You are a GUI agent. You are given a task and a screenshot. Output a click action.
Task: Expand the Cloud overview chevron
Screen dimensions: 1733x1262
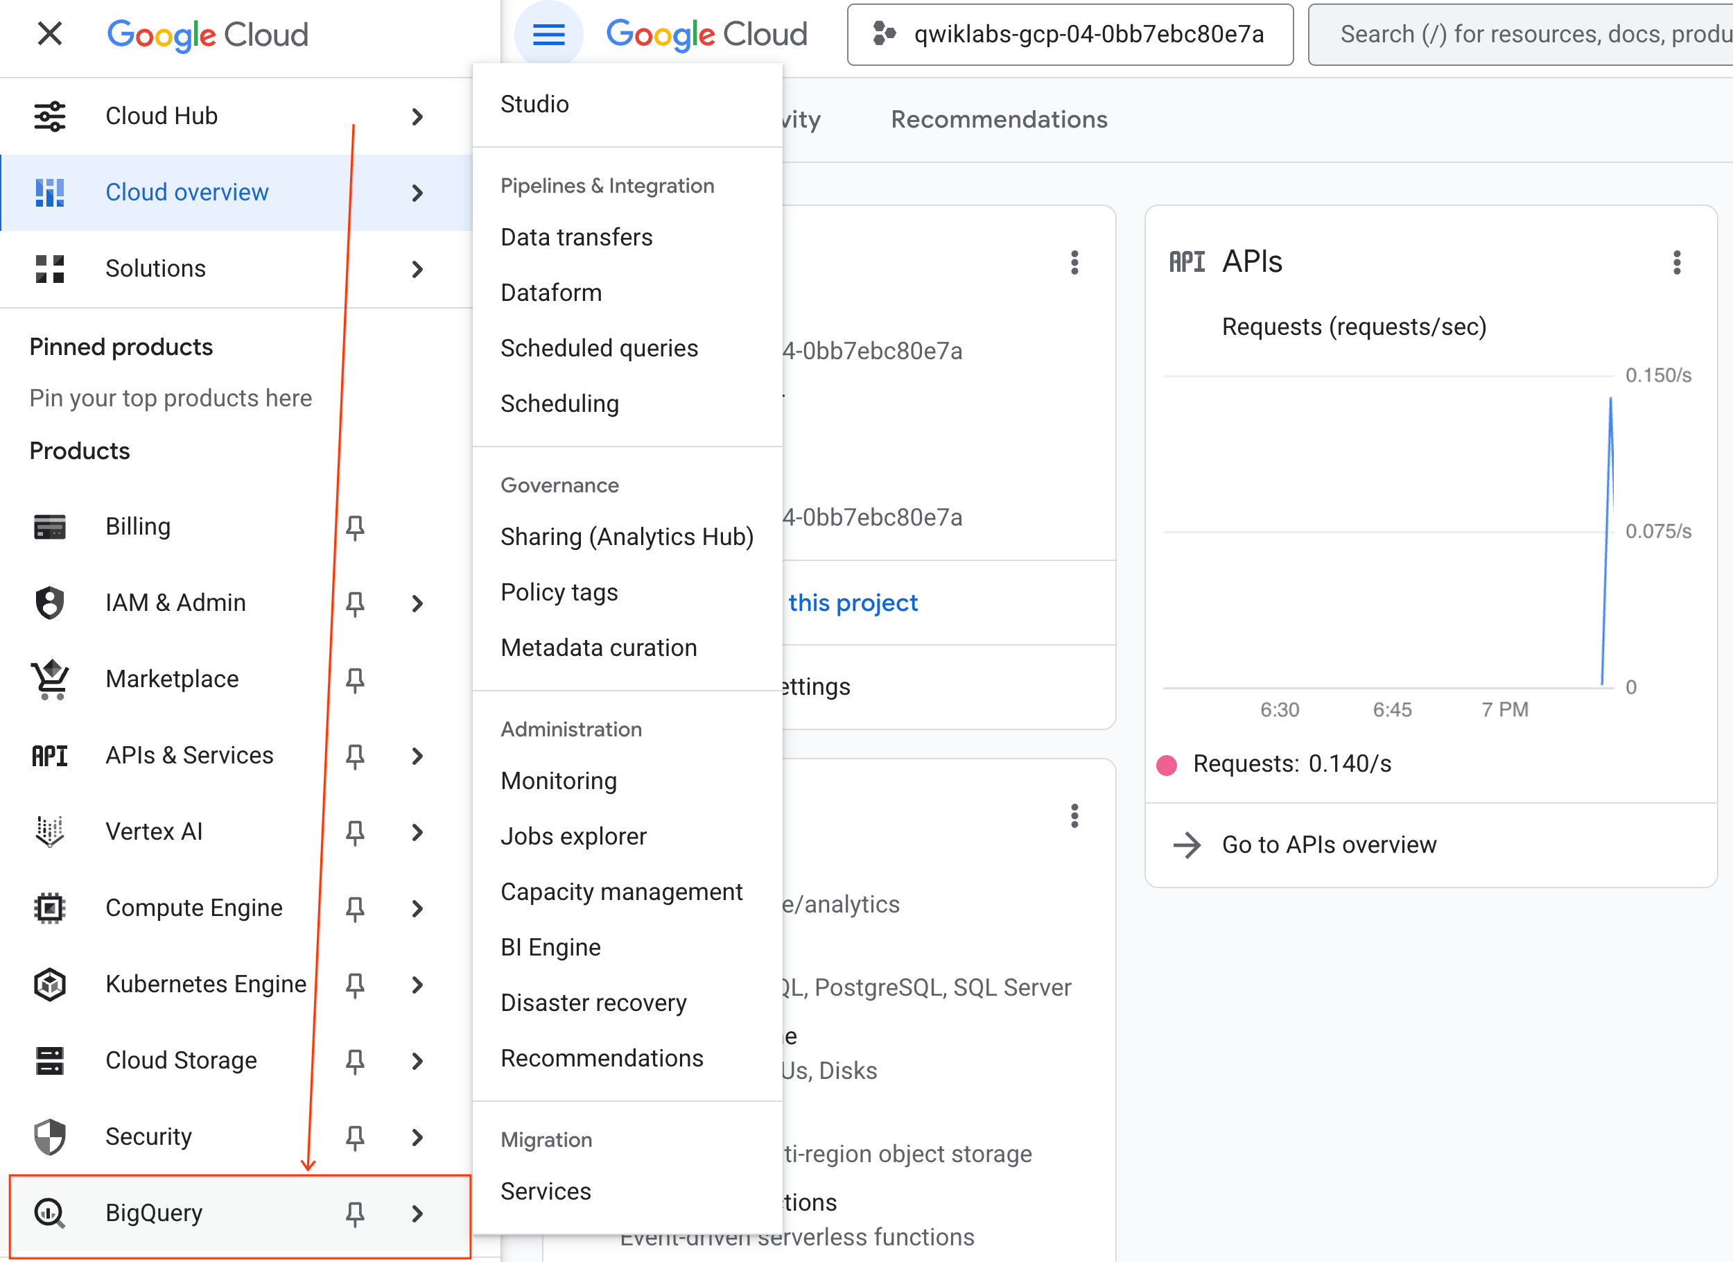tap(417, 193)
